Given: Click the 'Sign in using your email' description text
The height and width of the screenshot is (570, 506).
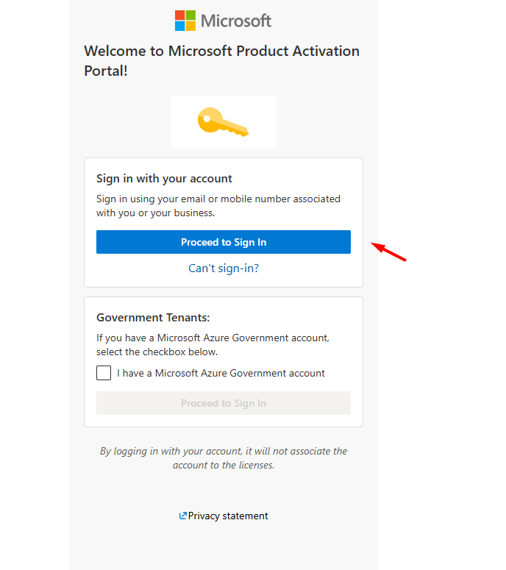Looking at the screenshot, I should click(218, 206).
